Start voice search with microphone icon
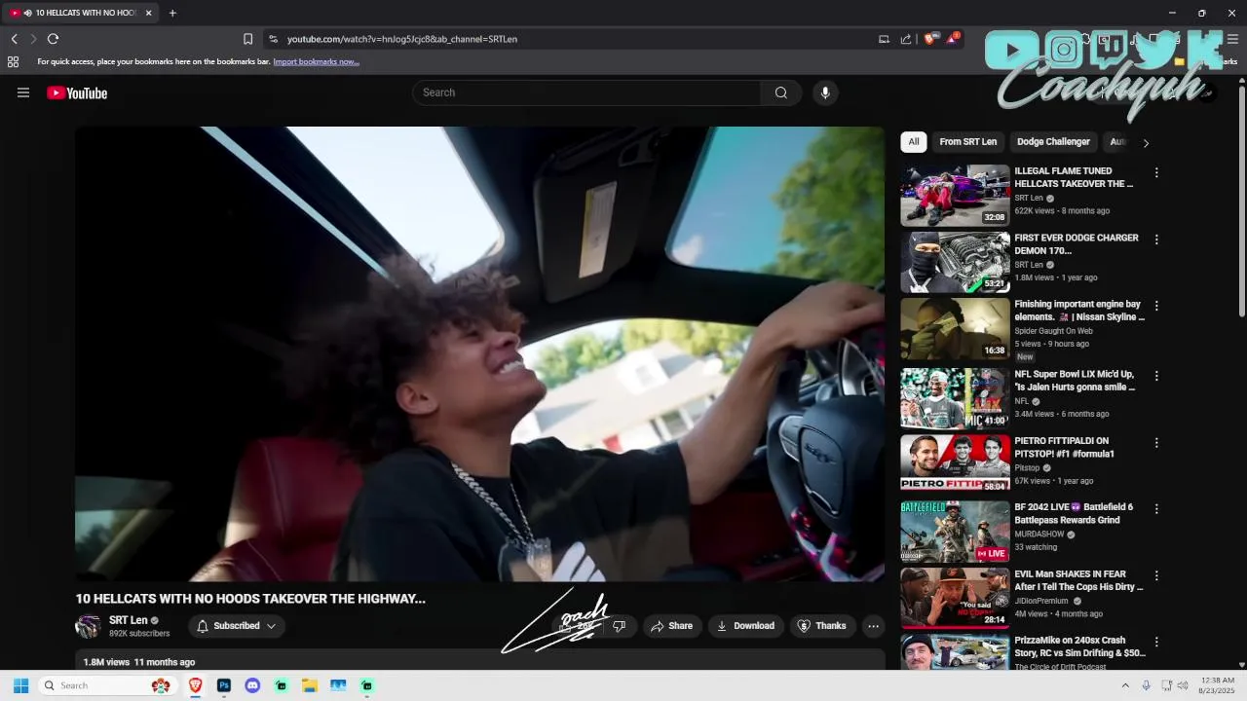The image size is (1247, 701). (825, 92)
